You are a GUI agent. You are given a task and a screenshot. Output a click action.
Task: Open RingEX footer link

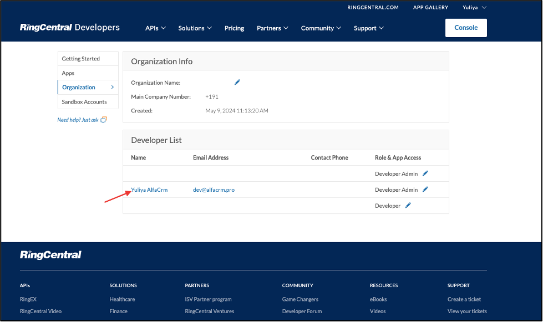pyautogui.click(x=28, y=299)
